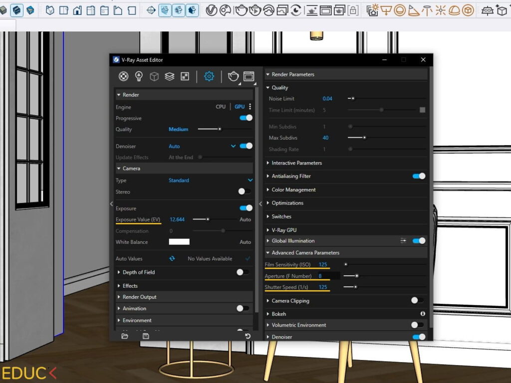This screenshot has width=511, height=383.
Task: Click the White Balance color swatch
Action: [x=179, y=242]
